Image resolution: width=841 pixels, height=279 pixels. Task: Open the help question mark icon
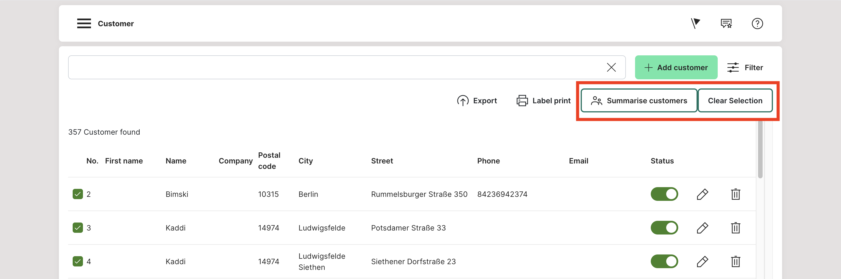757,23
